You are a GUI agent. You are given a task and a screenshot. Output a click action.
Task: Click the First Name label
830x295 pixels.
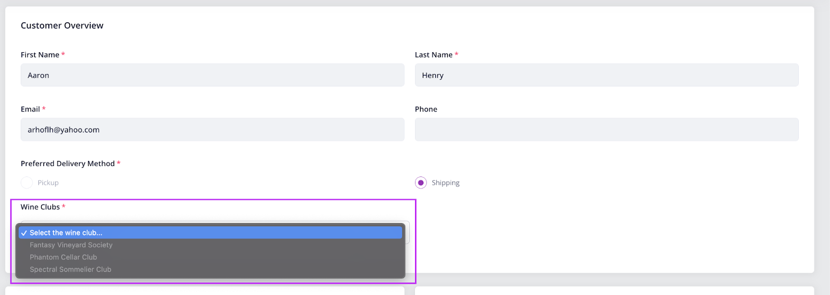(40, 55)
